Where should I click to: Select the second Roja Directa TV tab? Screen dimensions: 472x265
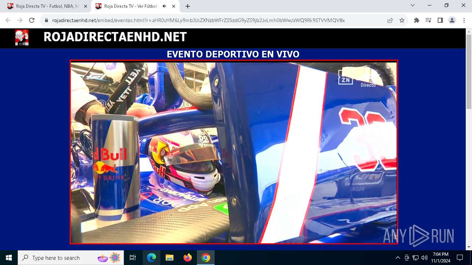point(128,6)
